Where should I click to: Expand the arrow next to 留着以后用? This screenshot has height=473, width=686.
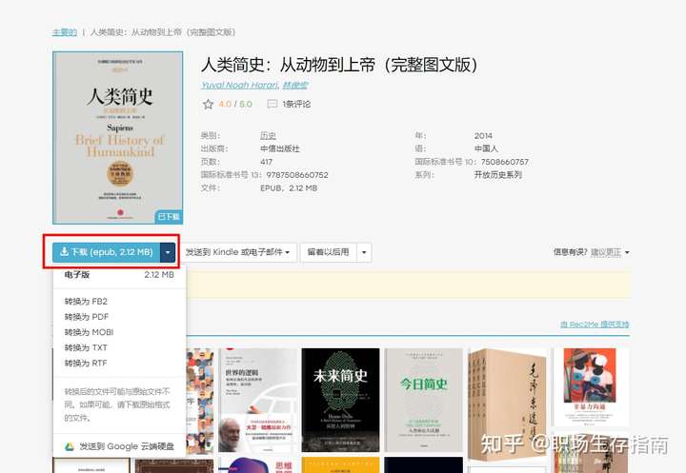tap(364, 252)
